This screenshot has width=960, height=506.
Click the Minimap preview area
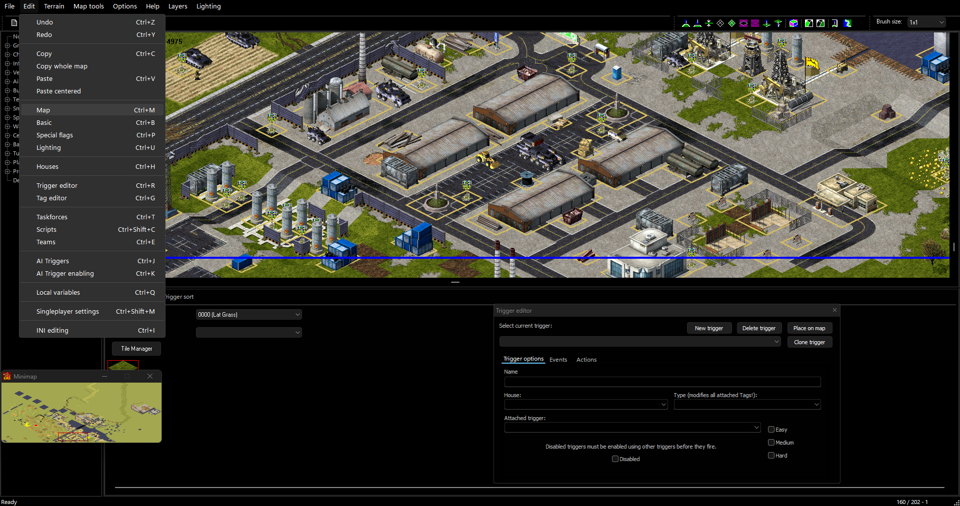click(81, 412)
